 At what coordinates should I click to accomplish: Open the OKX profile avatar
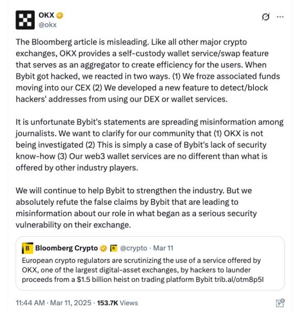pos(25,20)
